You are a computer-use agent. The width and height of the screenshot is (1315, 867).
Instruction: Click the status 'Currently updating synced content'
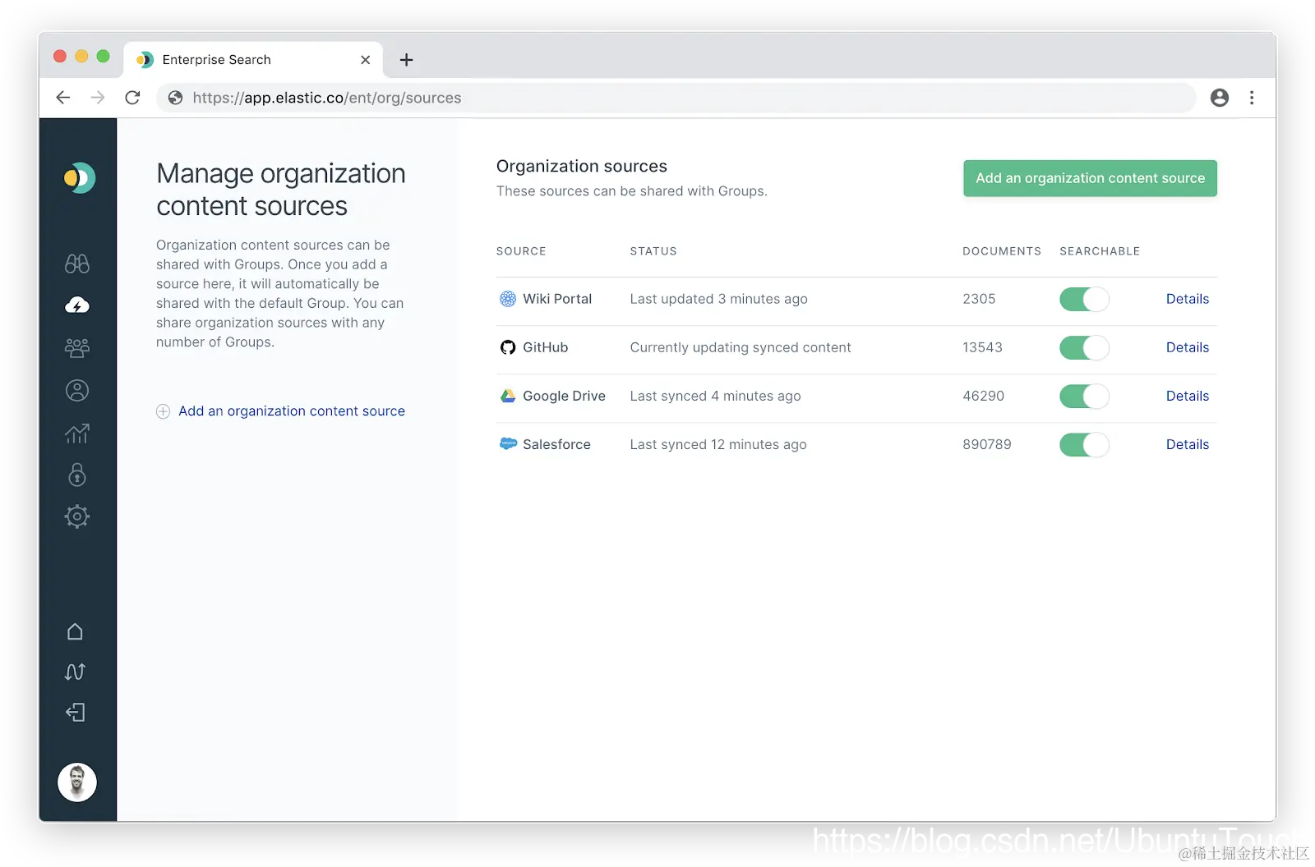click(x=741, y=347)
